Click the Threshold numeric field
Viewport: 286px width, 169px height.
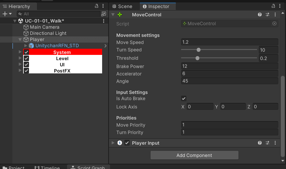(x=268, y=58)
